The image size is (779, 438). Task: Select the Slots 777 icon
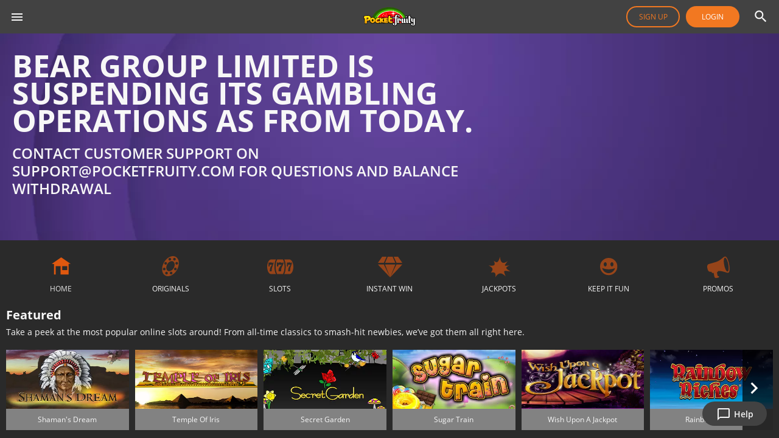coord(280,266)
